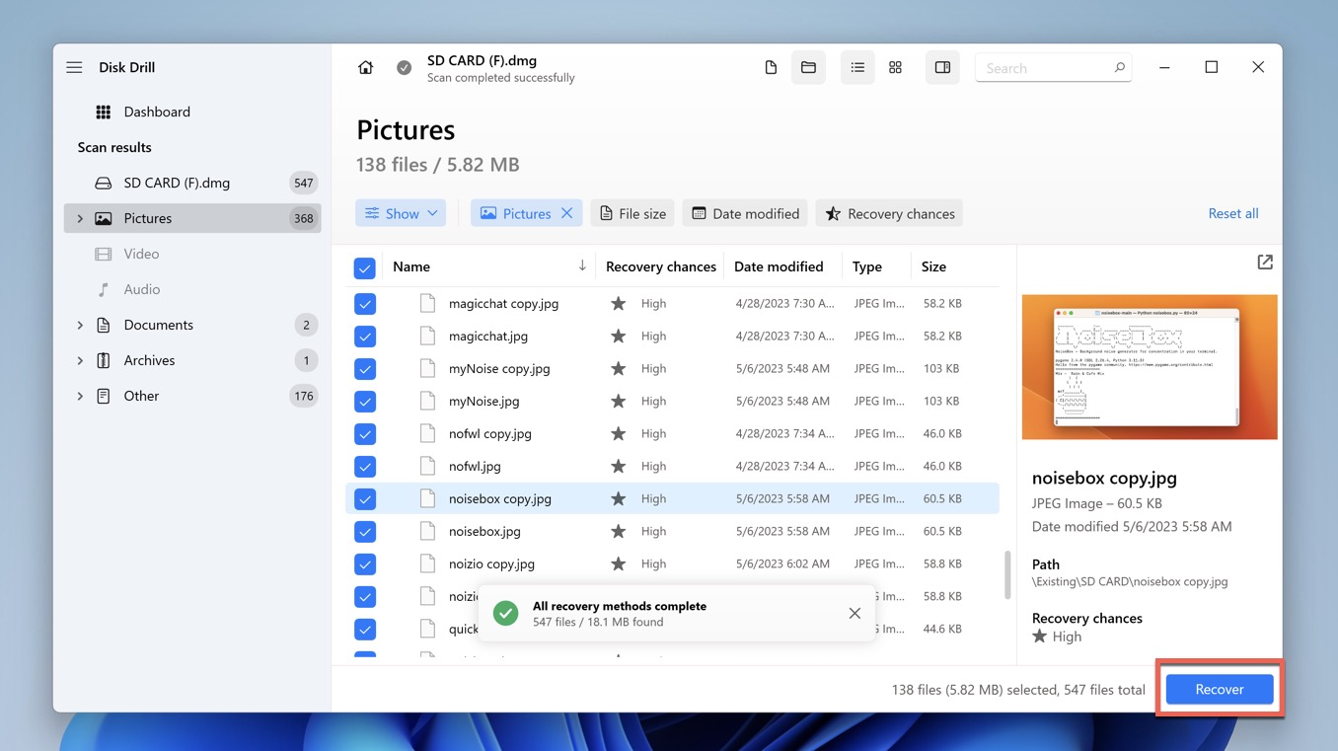Click the search magnifier icon

coord(1119,68)
